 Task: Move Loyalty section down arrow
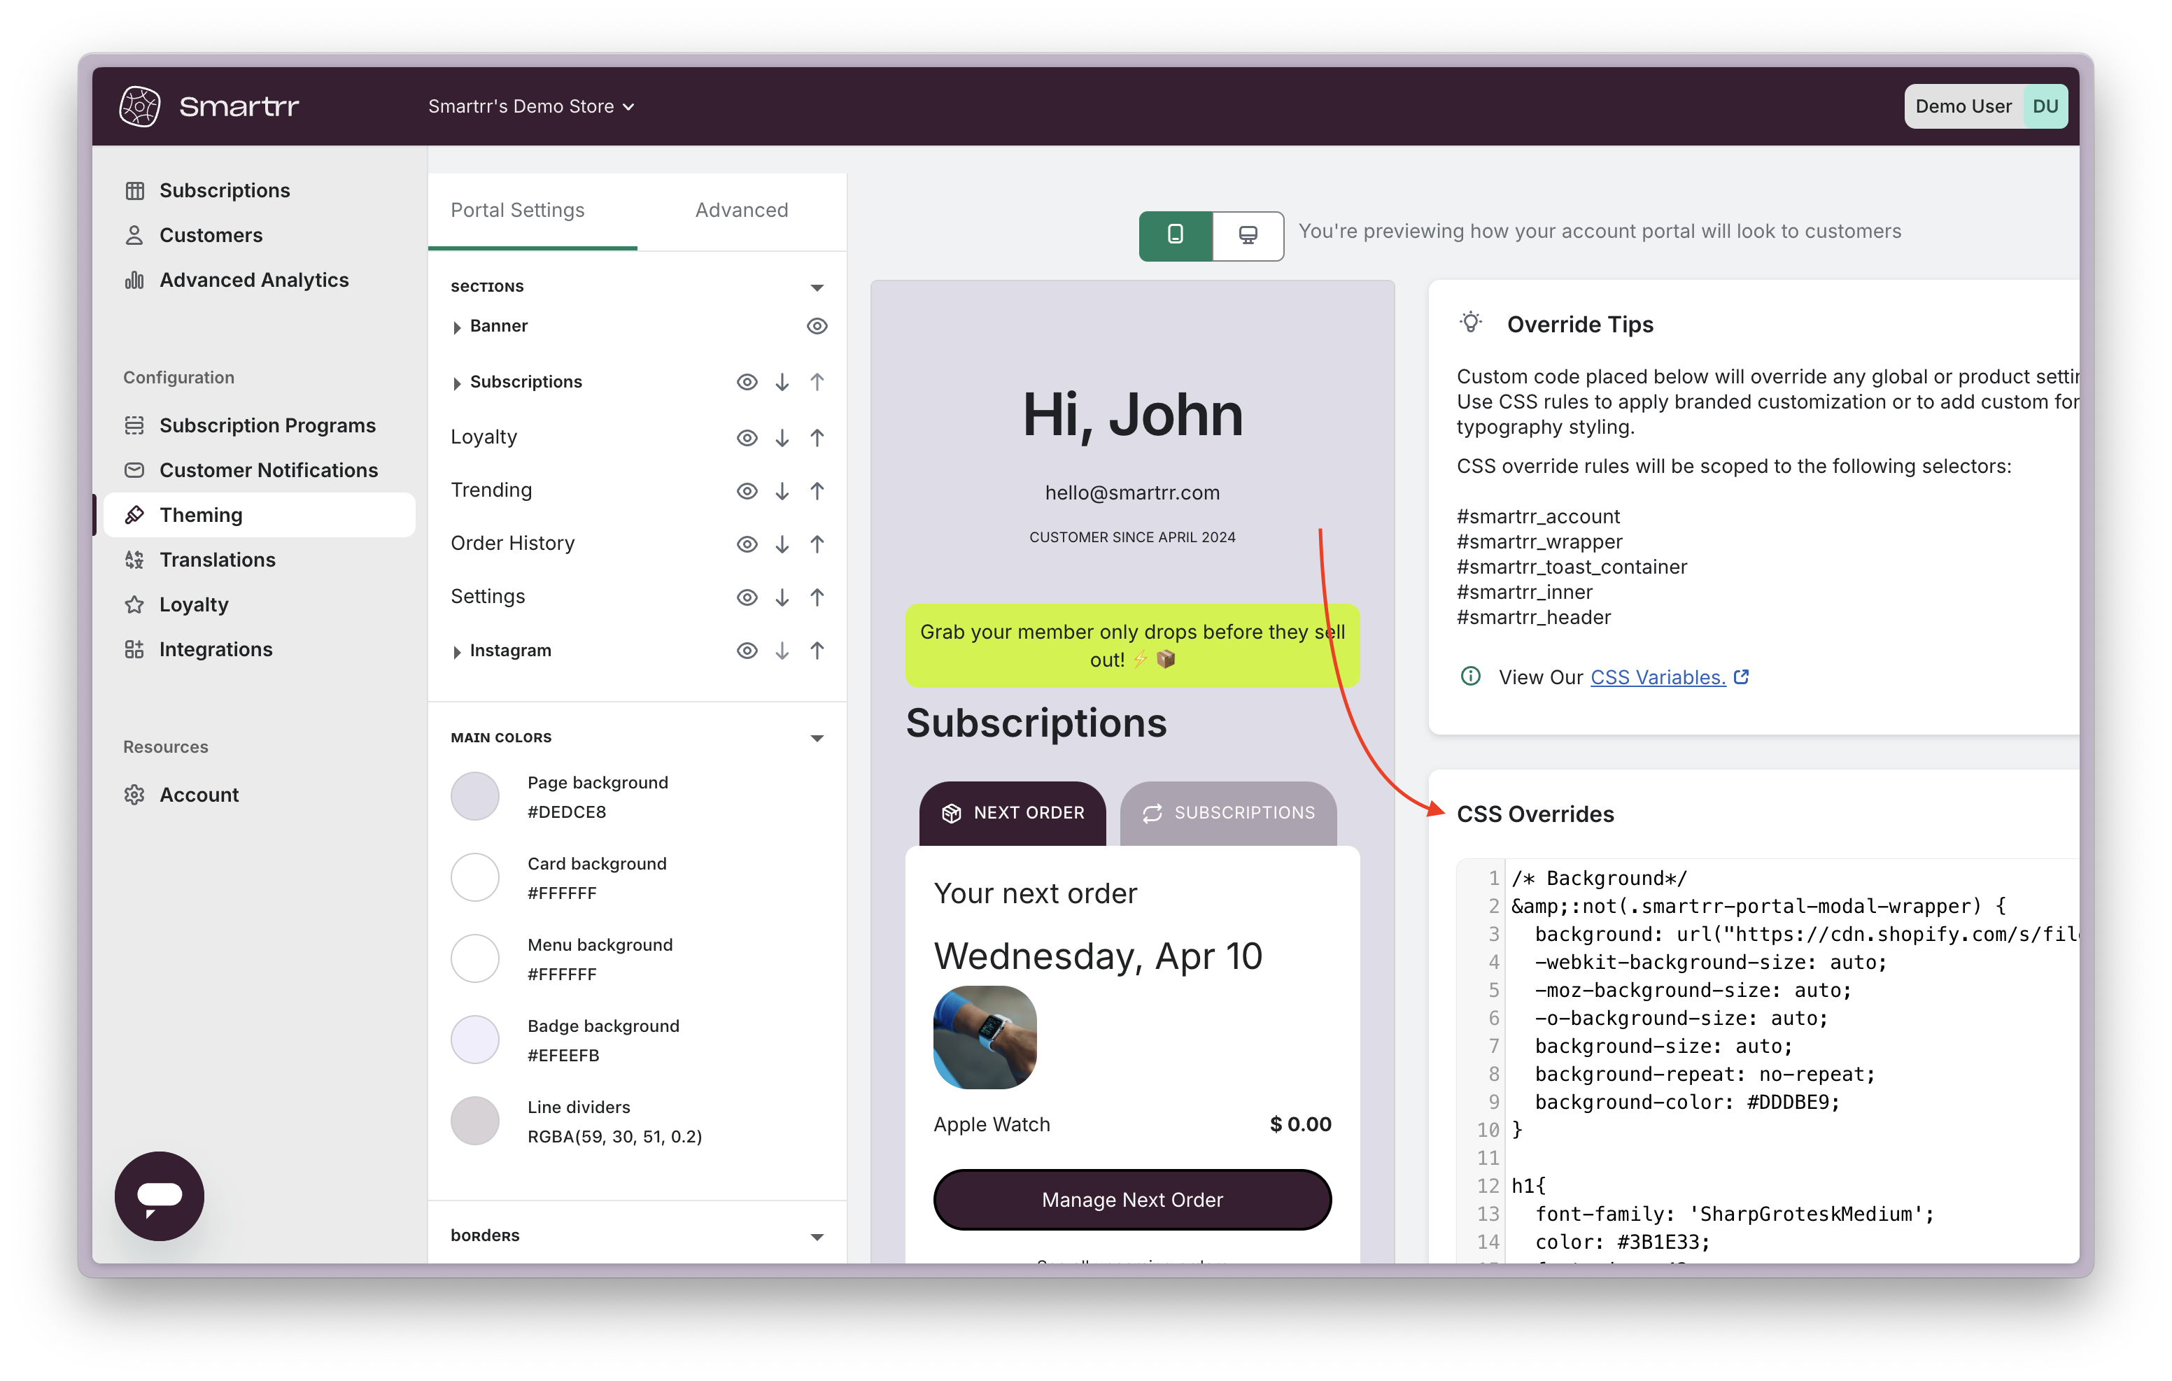782,437
